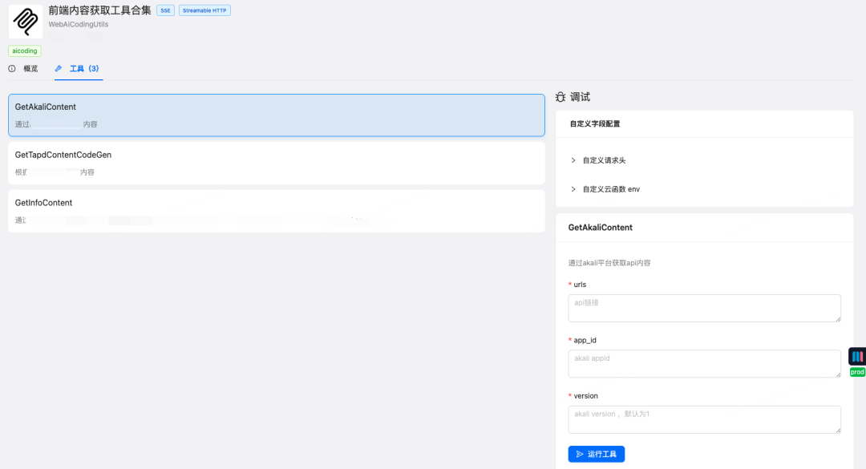Click the version field label
Image resolution: width=866 pixels, height=469 pixels.
[x=586, y=396]
